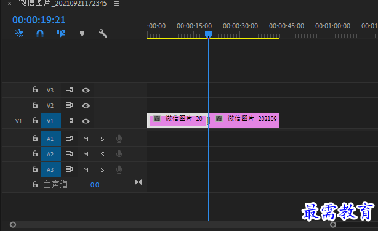378x231 pixels.
Task: Hide track V1 output with eye icon
Action: 86,121
